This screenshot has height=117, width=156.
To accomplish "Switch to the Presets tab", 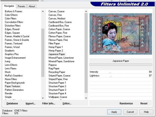I will click(21, 6).
